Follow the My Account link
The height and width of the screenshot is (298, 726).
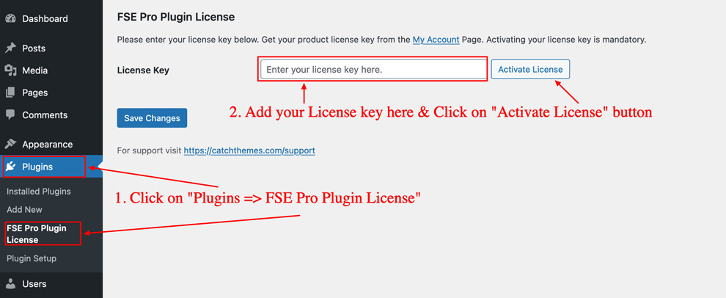[x=436, y=40]
